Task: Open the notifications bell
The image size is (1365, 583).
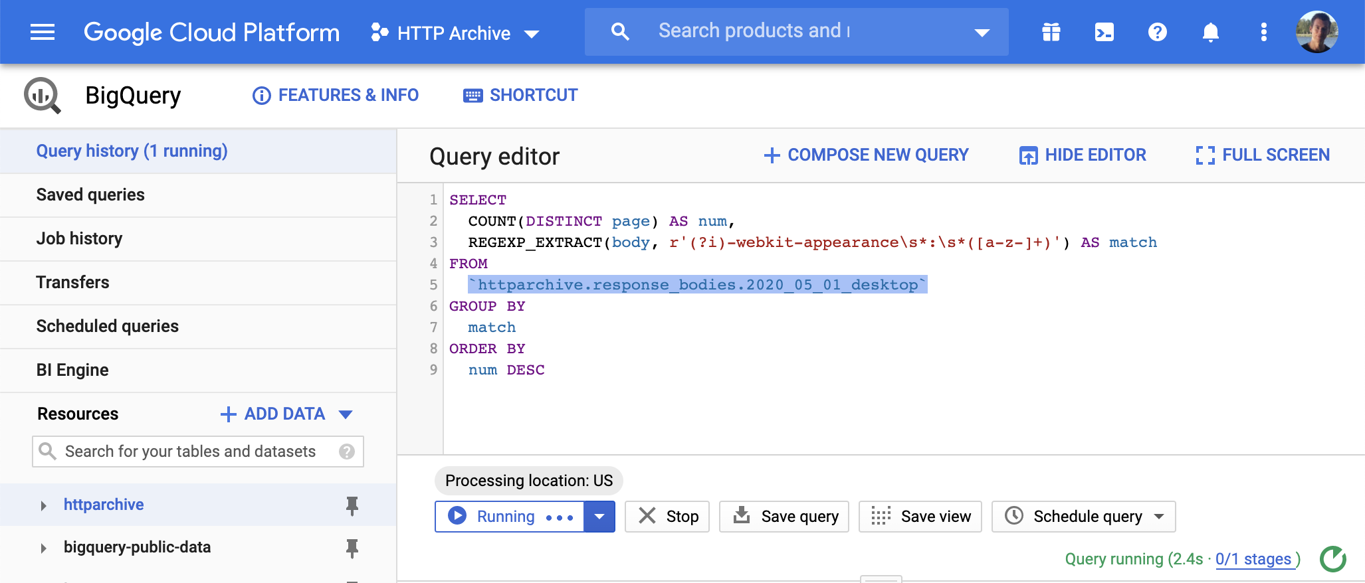Action: pyautogui.click(x=1211, y=32)
